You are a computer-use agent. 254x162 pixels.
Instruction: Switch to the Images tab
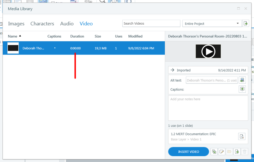point(16,24)
